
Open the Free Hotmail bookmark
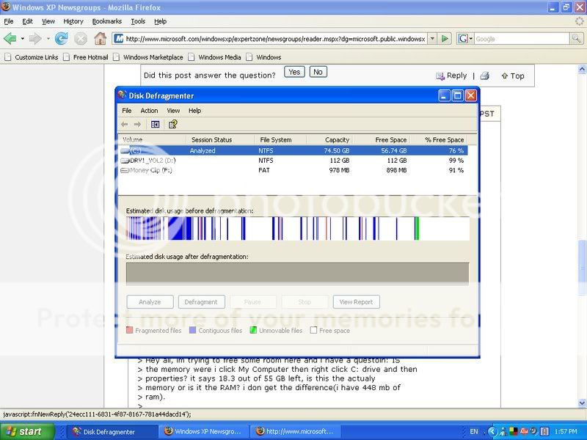(86, 57)
